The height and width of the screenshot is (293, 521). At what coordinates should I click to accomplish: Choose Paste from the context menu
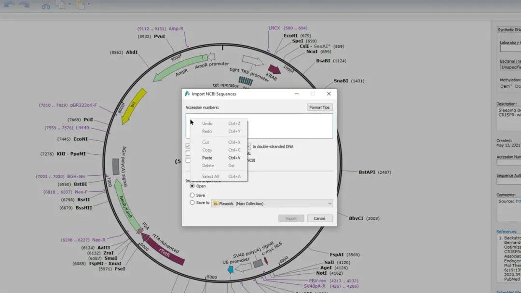pos(206,158)
